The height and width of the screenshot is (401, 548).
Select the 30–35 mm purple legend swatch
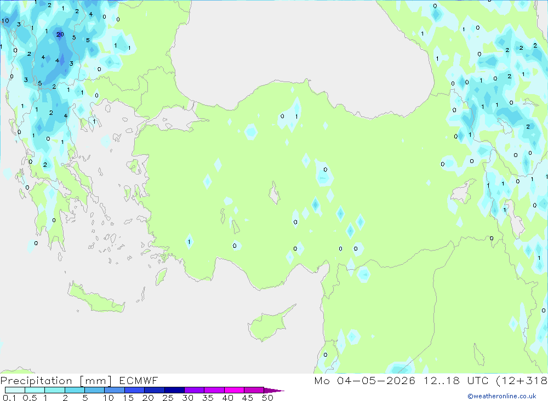coord(195,390)
